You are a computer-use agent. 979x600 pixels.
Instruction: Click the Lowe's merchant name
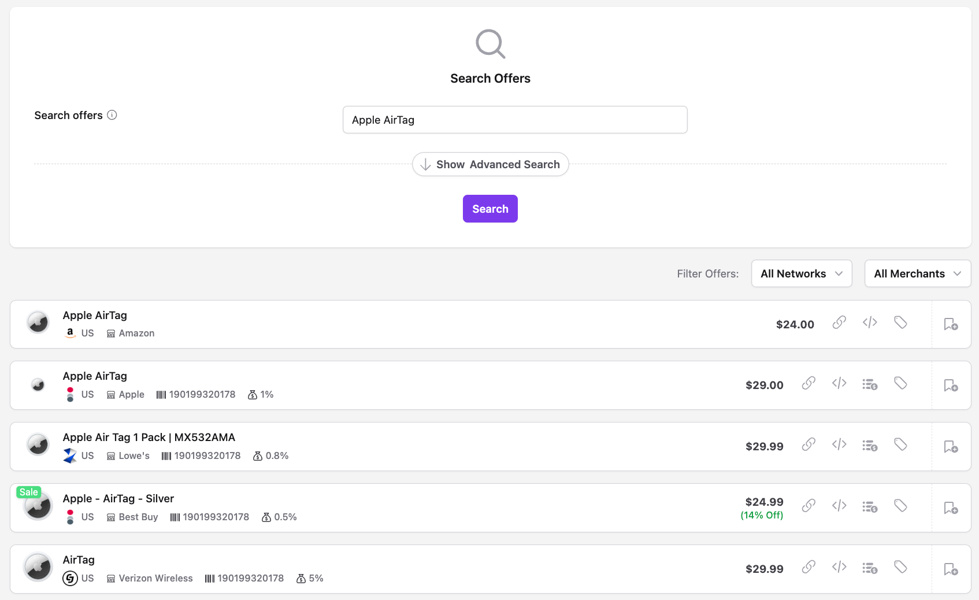(x=134, y=456)
